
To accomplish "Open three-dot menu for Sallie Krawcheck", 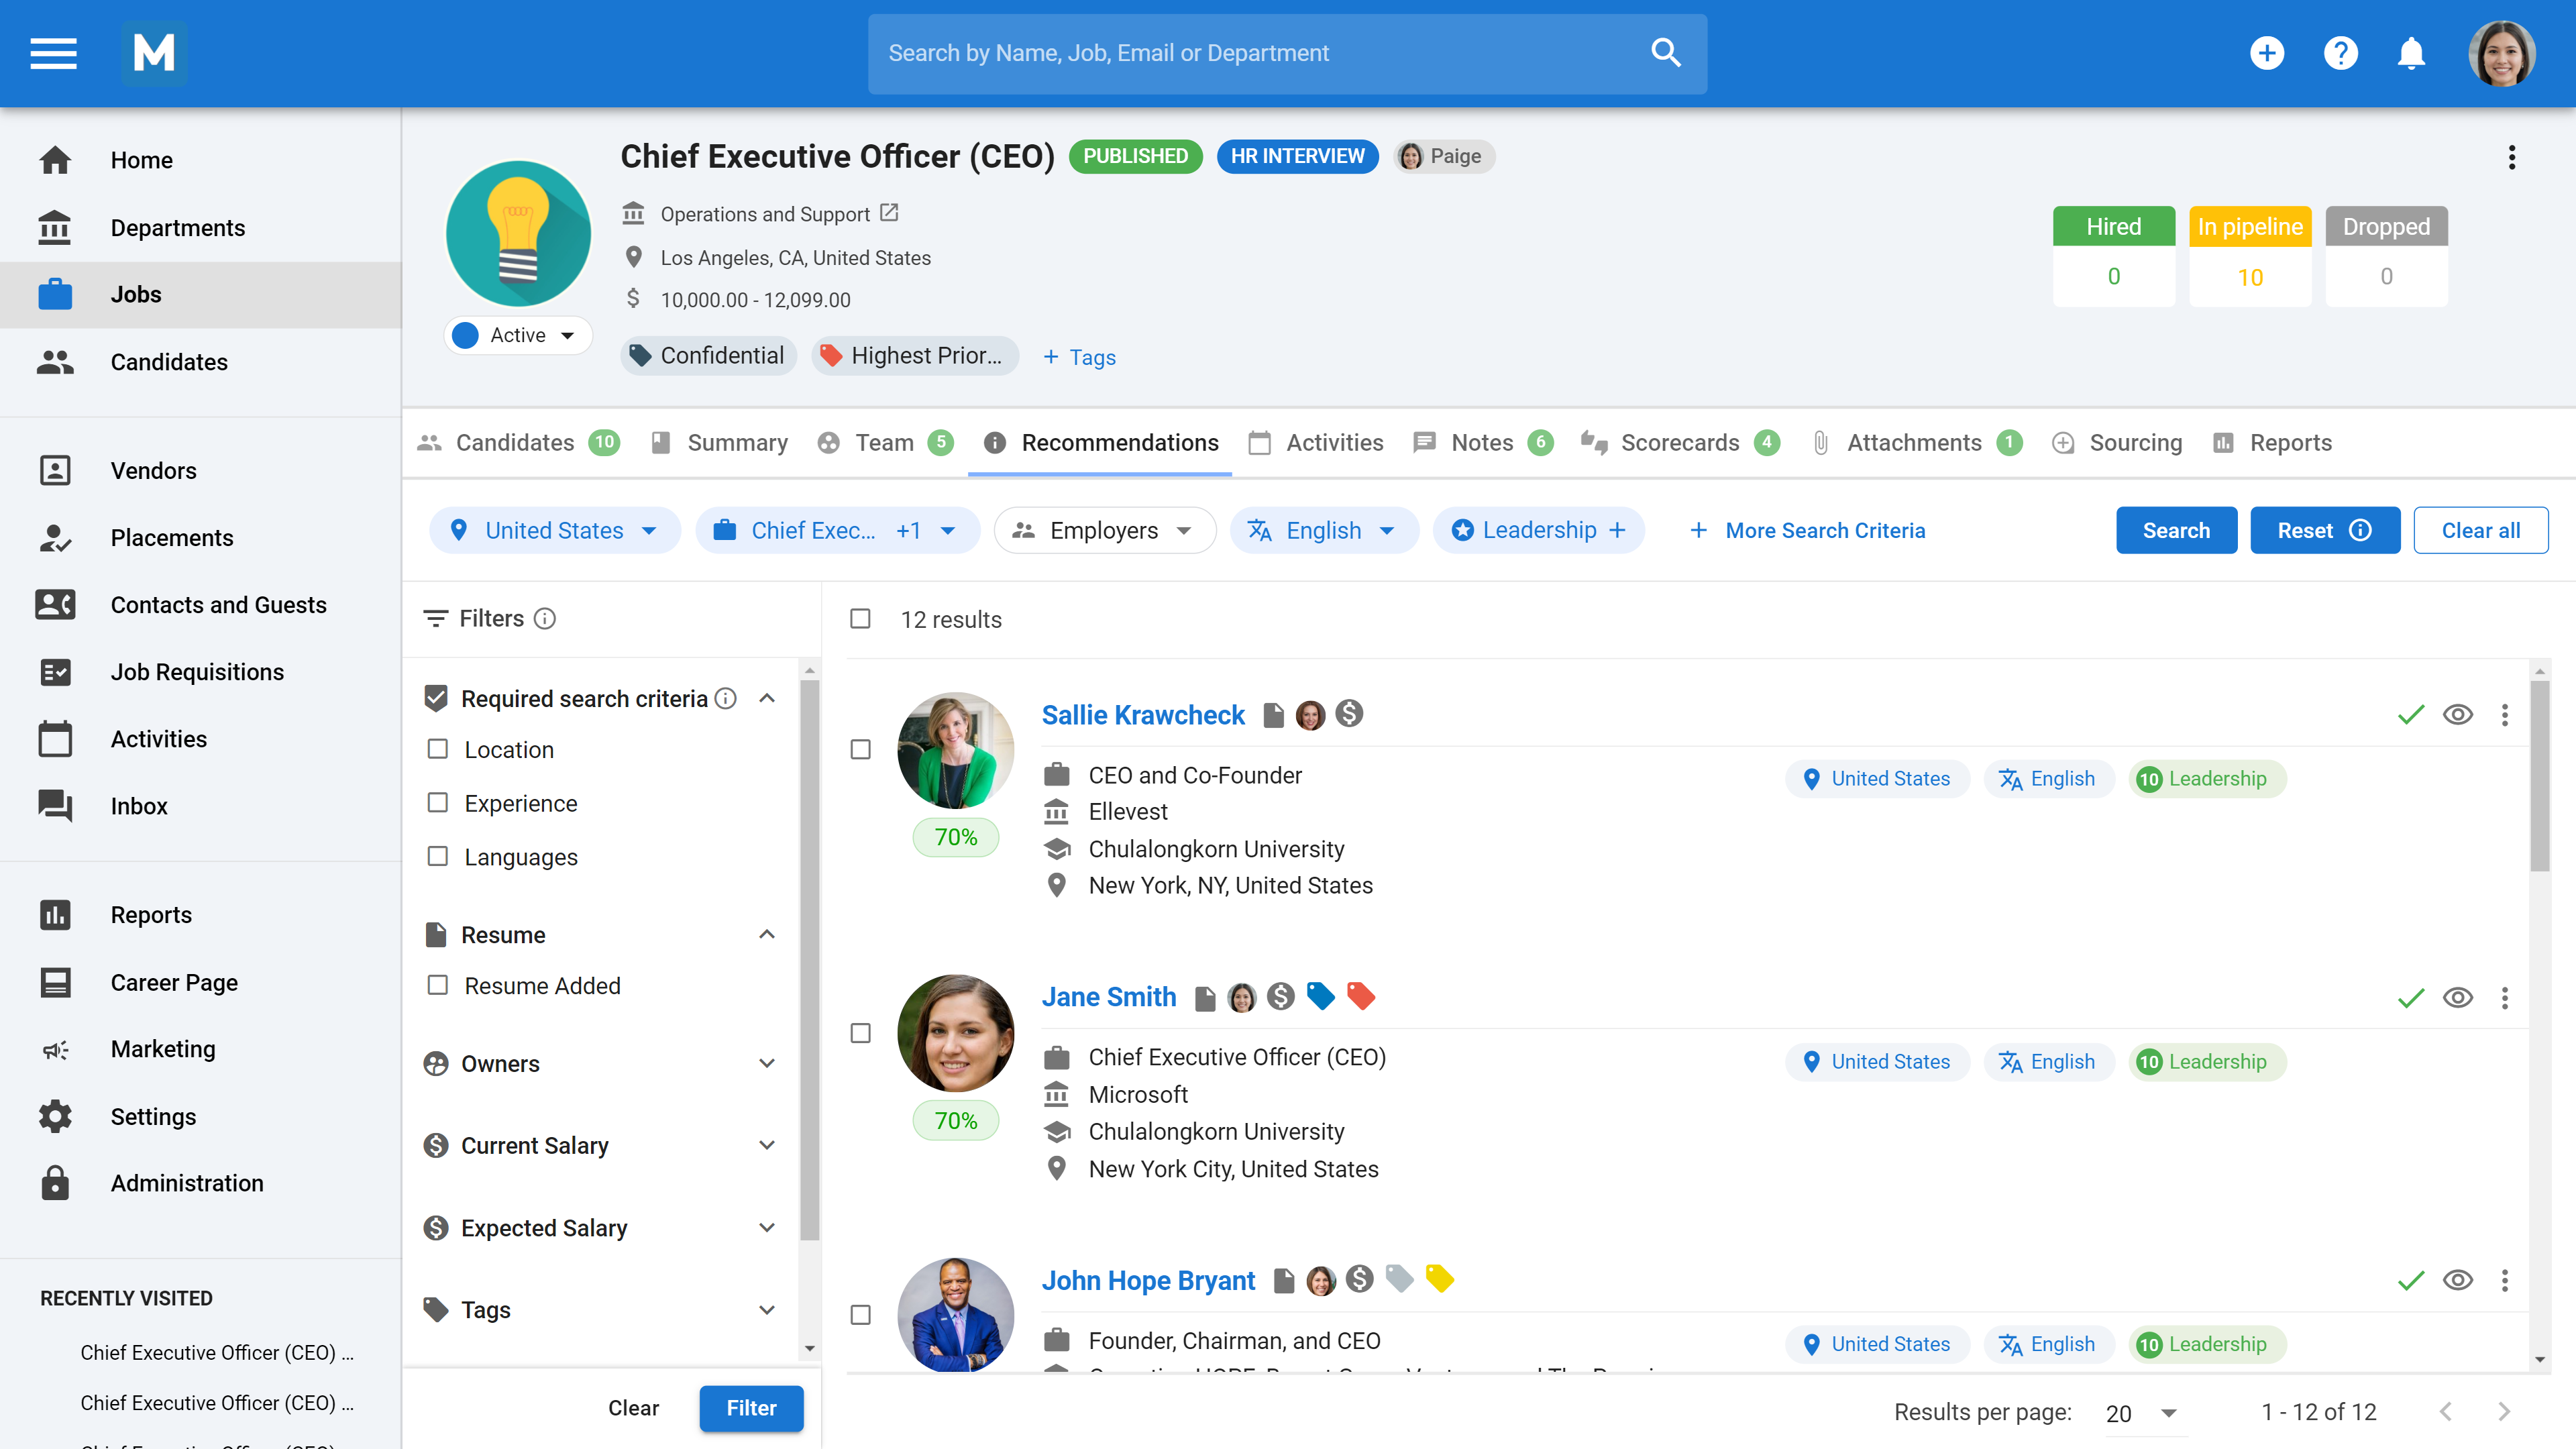I will (x=2504, y=715).
